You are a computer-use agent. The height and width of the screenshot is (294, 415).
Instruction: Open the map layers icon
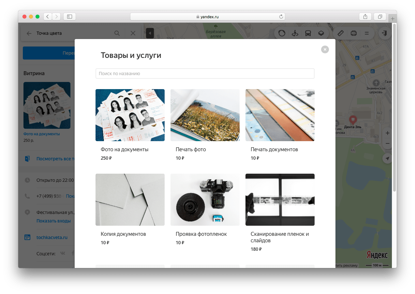321,33
